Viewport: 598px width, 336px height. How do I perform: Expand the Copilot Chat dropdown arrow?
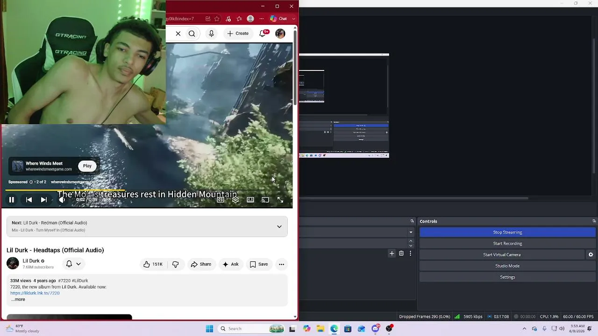(294, 19)
